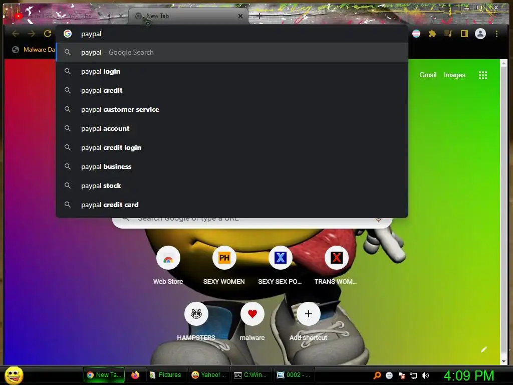Choose the 'paypal credit' suggestion

click(x=232, y=90)
